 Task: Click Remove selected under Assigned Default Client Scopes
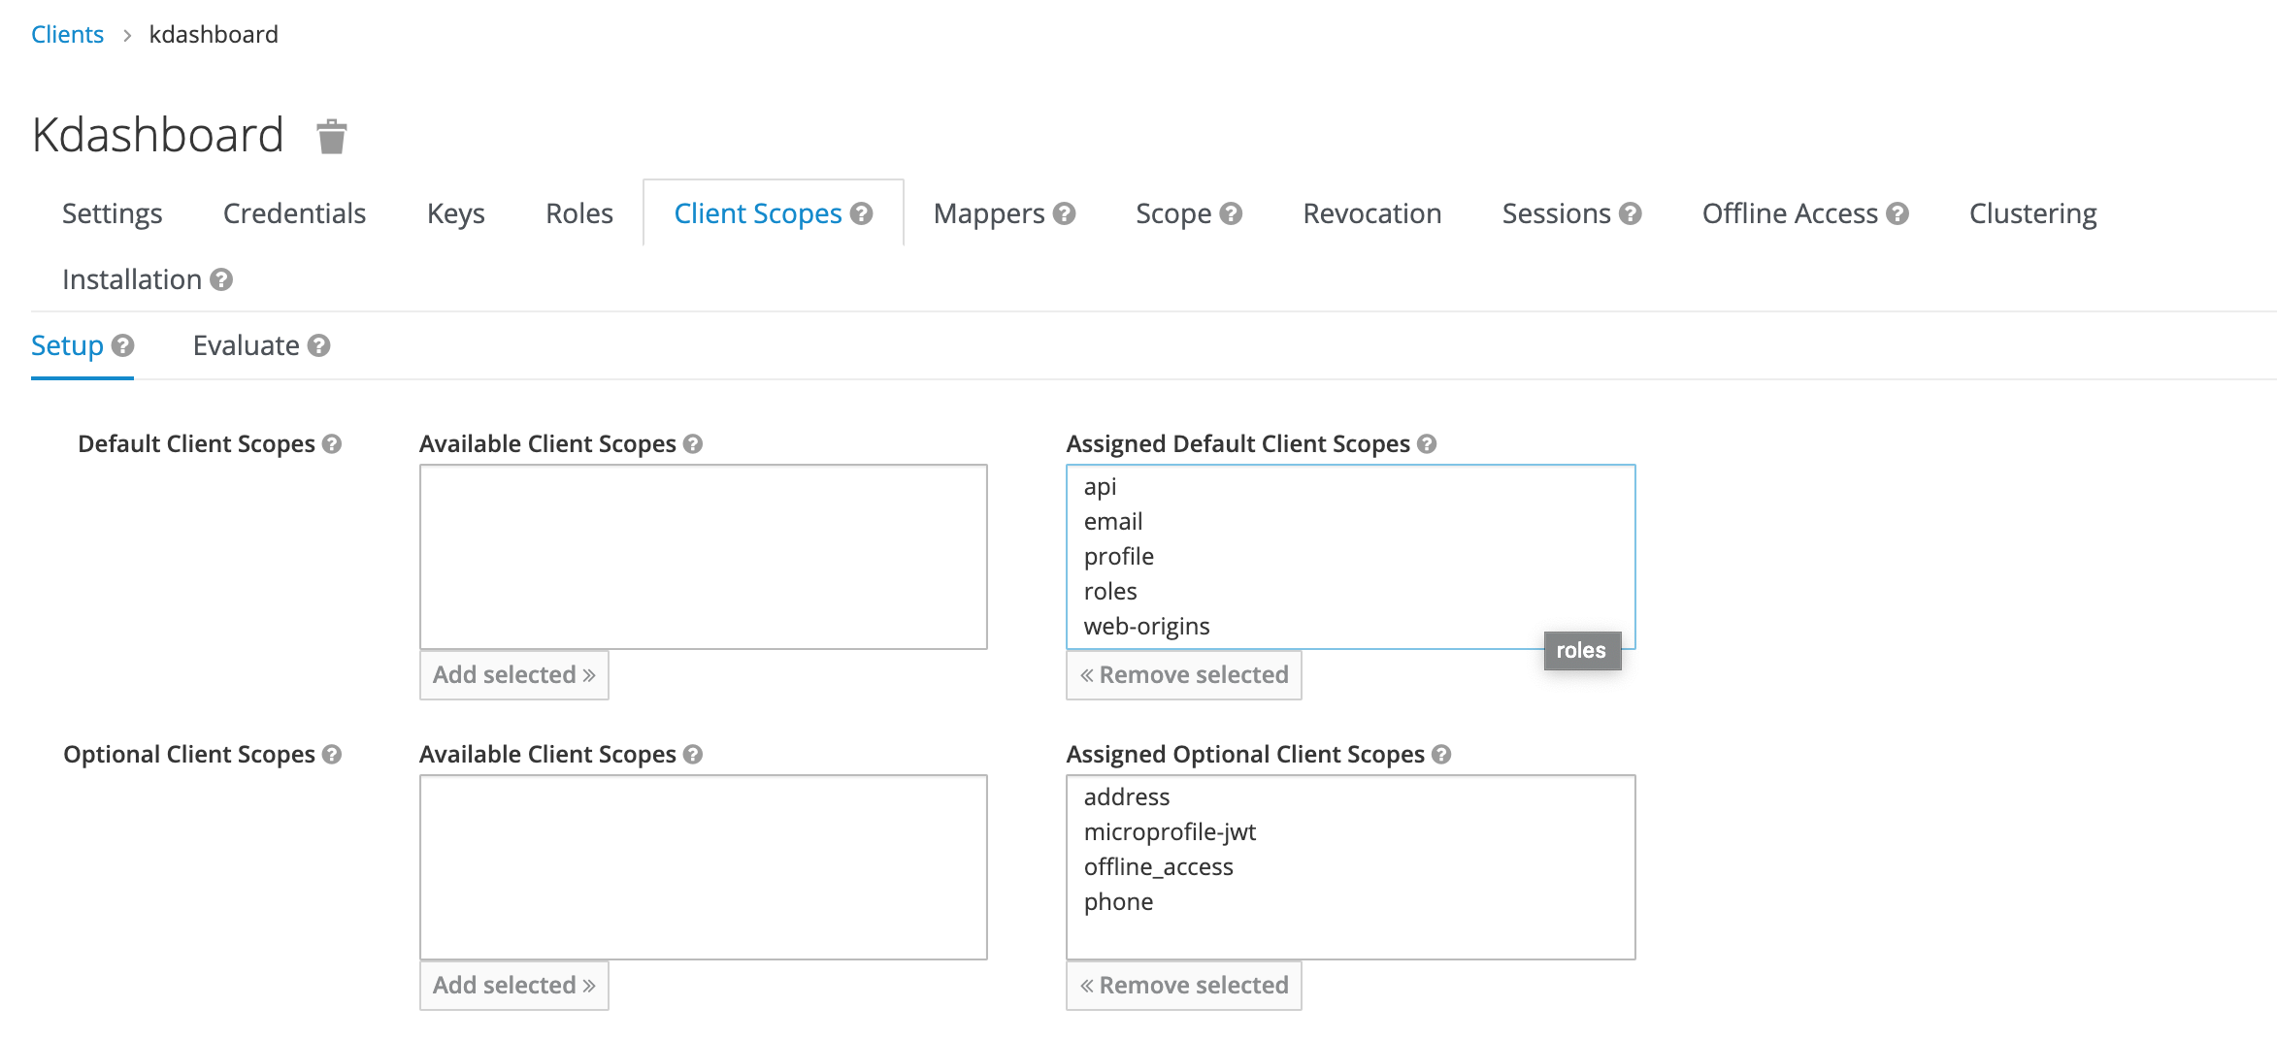1183,674
